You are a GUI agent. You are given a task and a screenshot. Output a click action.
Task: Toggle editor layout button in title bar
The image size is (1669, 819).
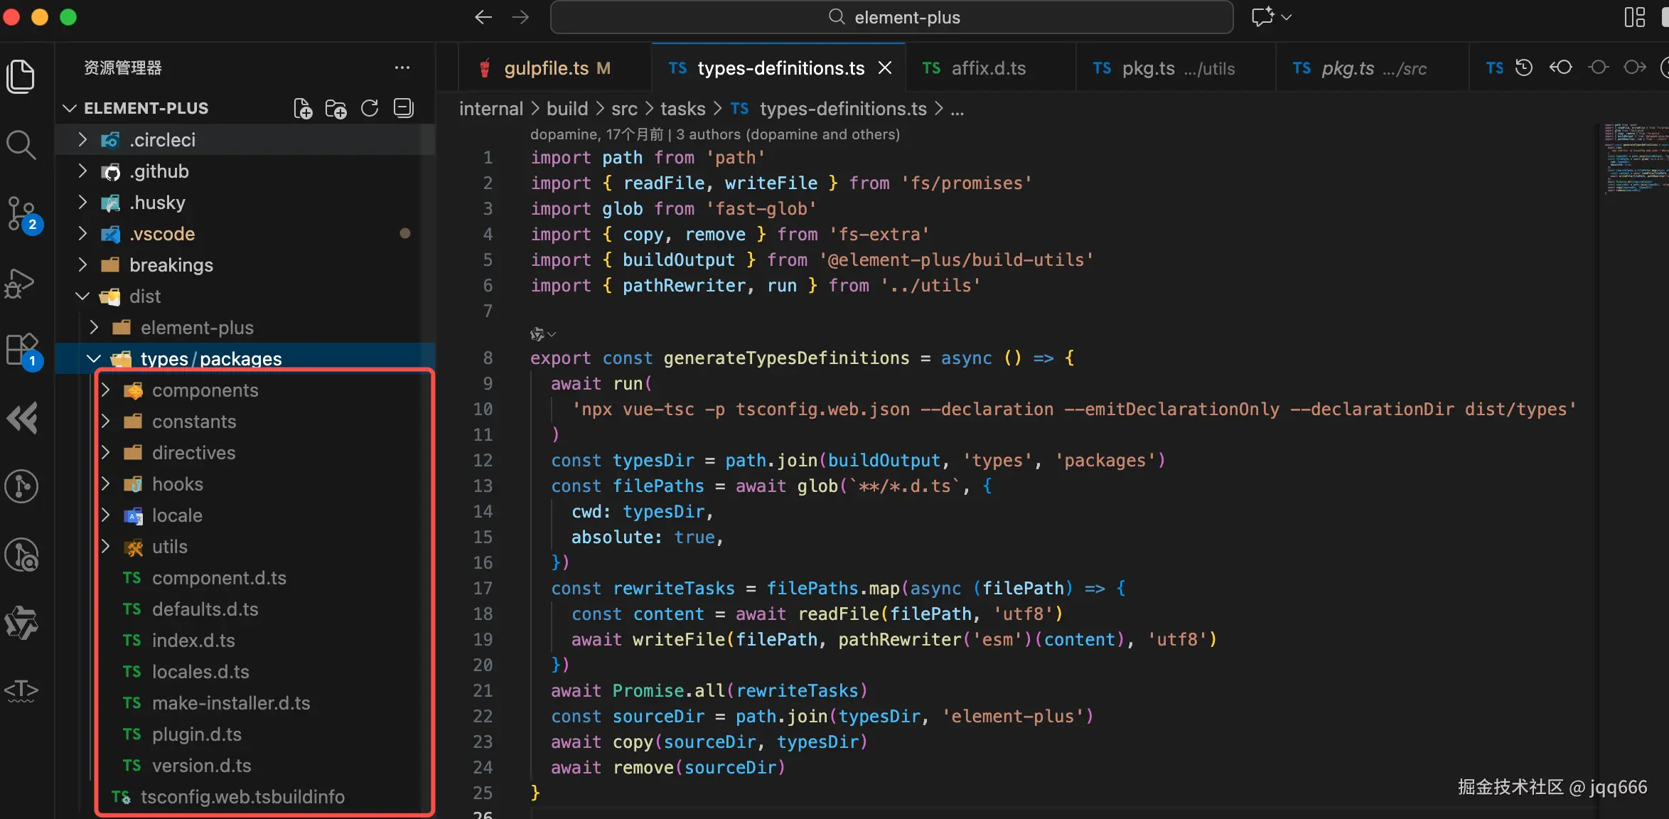pyautogui.click(x=1635, y=17)
